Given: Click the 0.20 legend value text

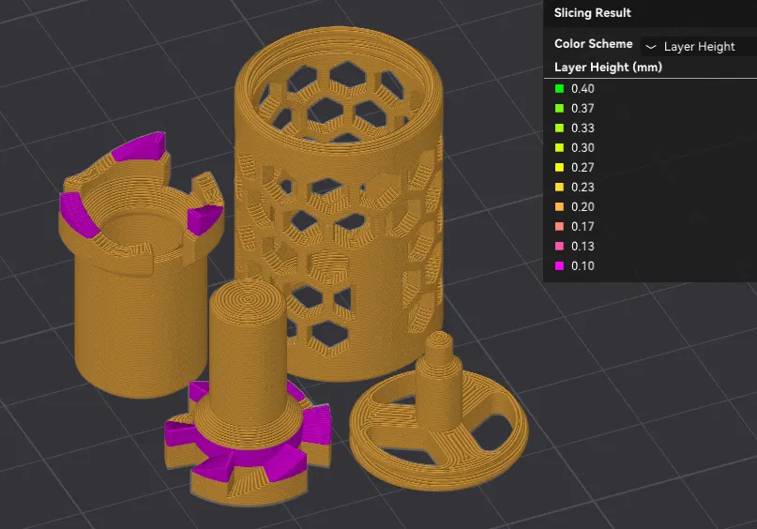Looking at the screenshot, I should (583, 206).
